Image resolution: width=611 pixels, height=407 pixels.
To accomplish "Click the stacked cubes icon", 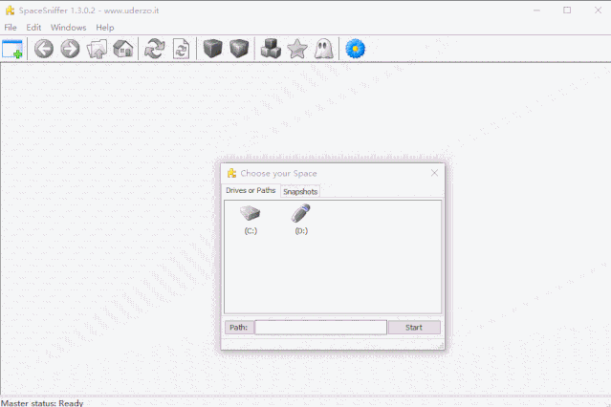I will click(x=271, y=49).
